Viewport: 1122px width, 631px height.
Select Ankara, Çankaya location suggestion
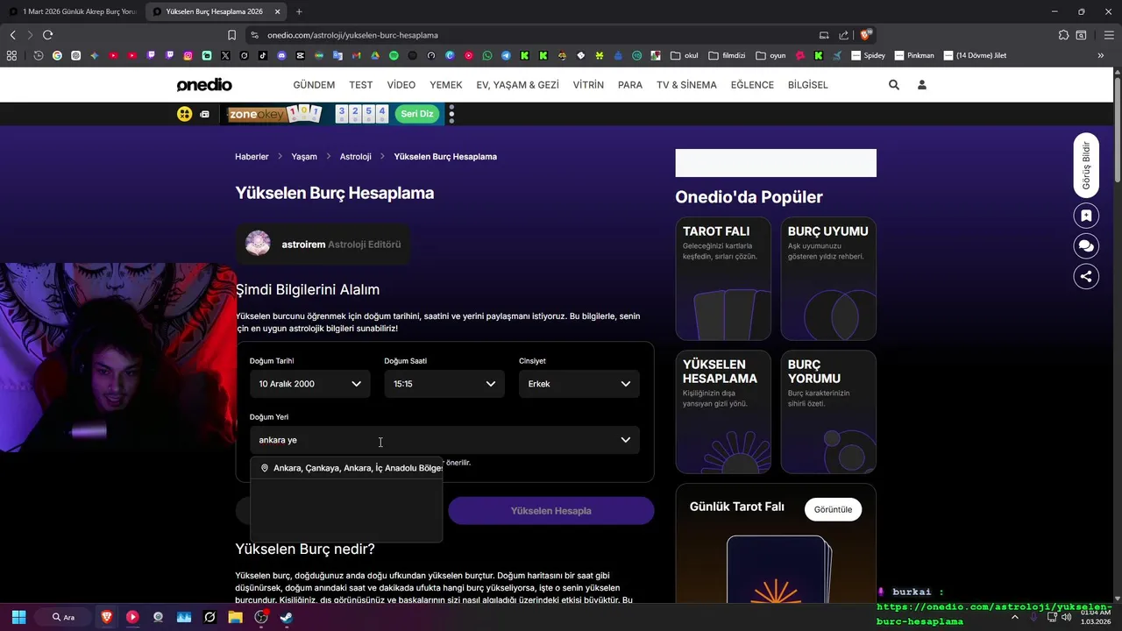point(346,468)
